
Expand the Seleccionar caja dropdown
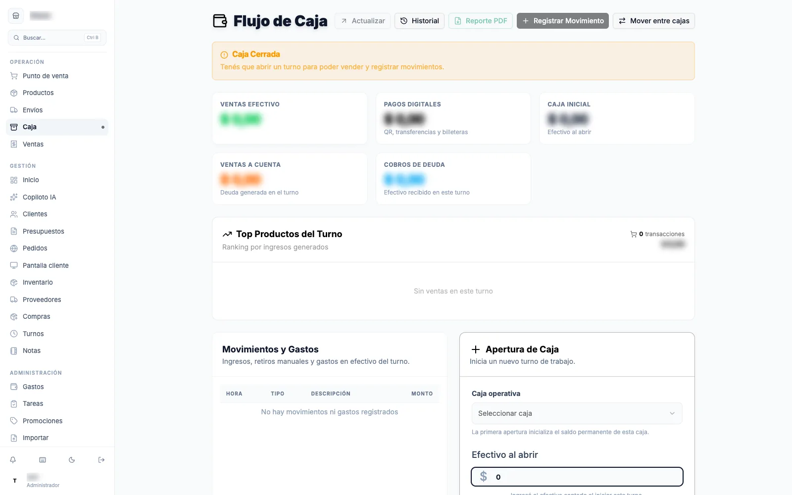click(x=577, y=413)
